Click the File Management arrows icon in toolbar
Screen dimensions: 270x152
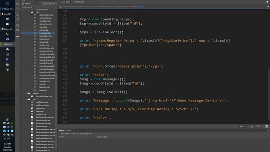coord(18,8)
